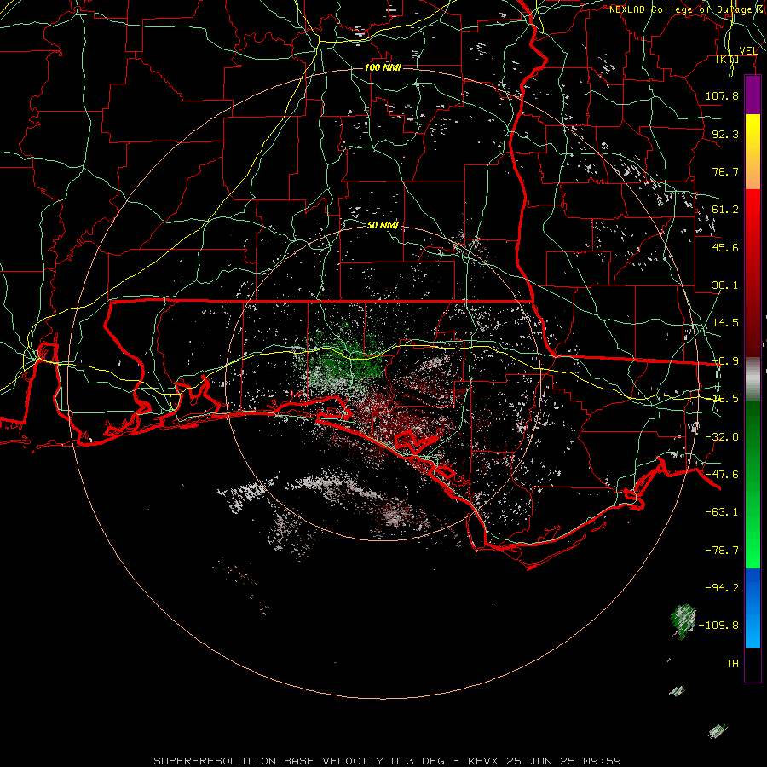The height and width of the screenshot is (767, 767).
Task: Click the TH label on the legend
Action: 732,664
